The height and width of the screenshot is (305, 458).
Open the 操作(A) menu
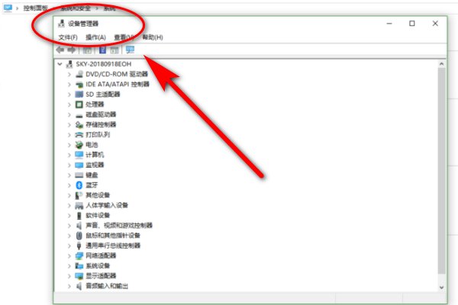(x=95, y=37)
